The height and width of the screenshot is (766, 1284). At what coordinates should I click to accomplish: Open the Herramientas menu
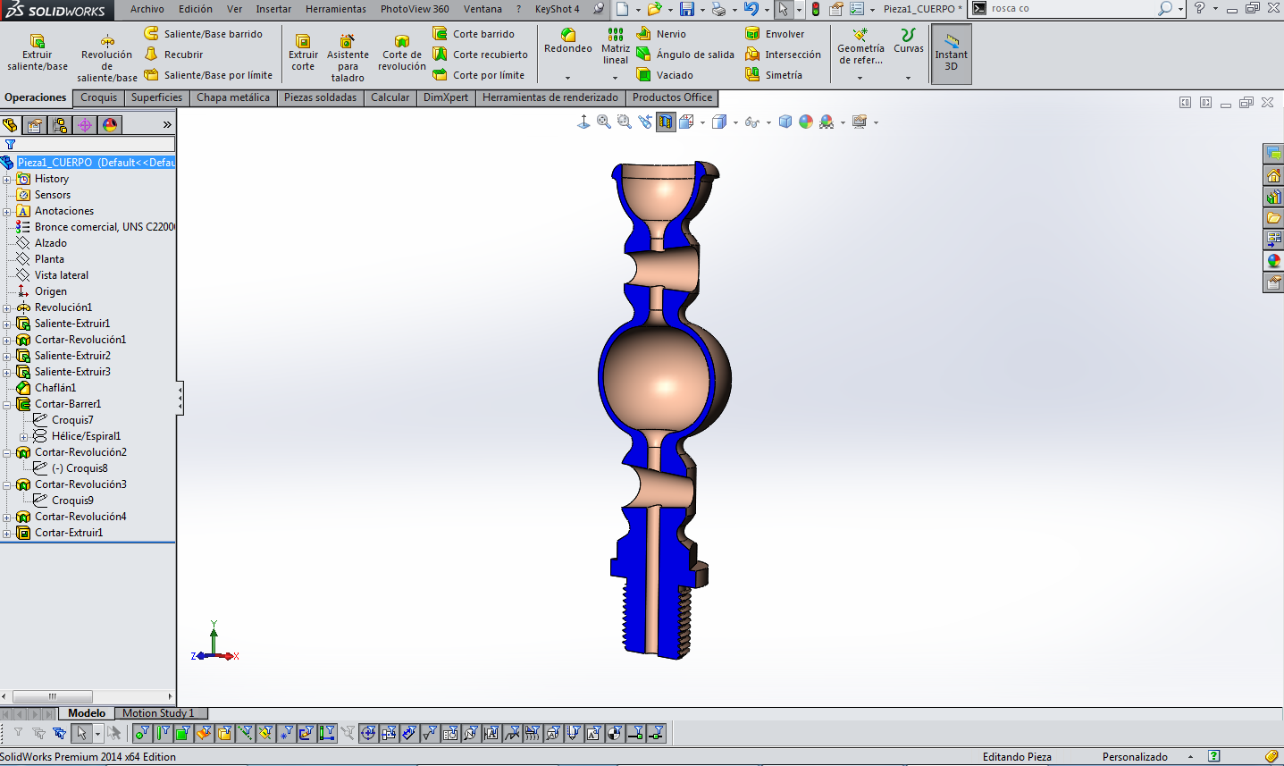pos(335,9)
